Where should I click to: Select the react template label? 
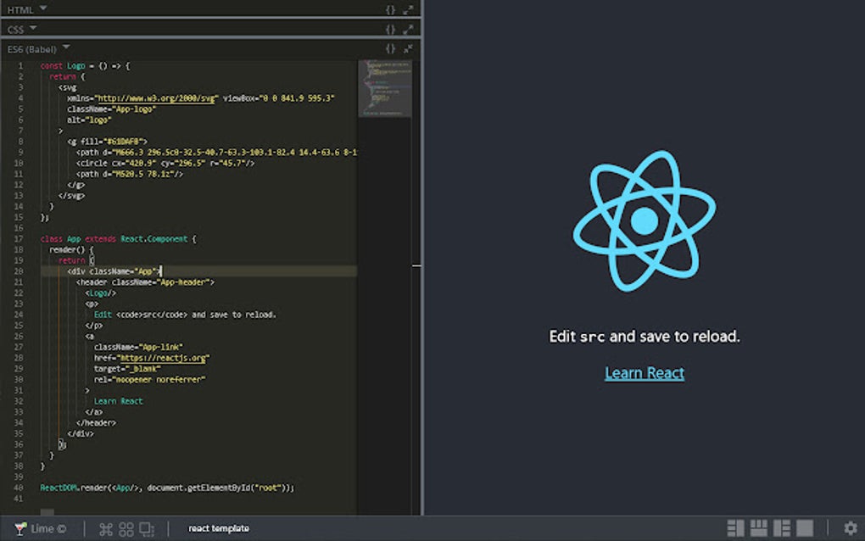[x=217, y=528]
